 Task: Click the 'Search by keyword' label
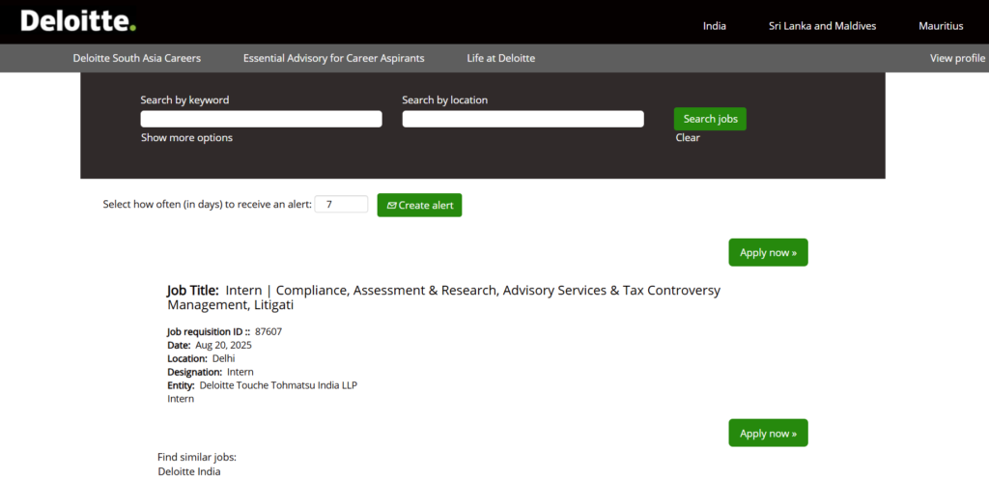pyautogui.click(x=184, y=99)
